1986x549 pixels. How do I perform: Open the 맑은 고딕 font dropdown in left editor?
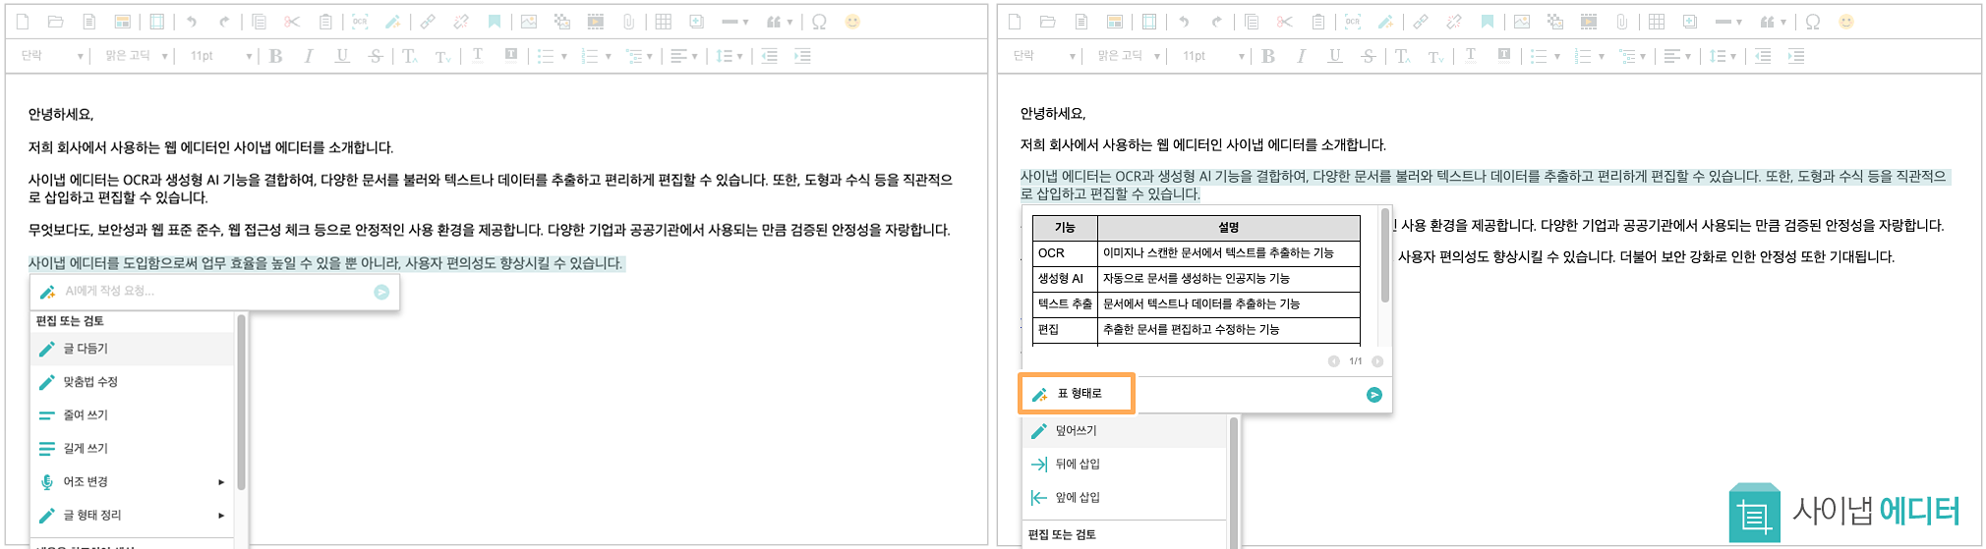(137, 56)
